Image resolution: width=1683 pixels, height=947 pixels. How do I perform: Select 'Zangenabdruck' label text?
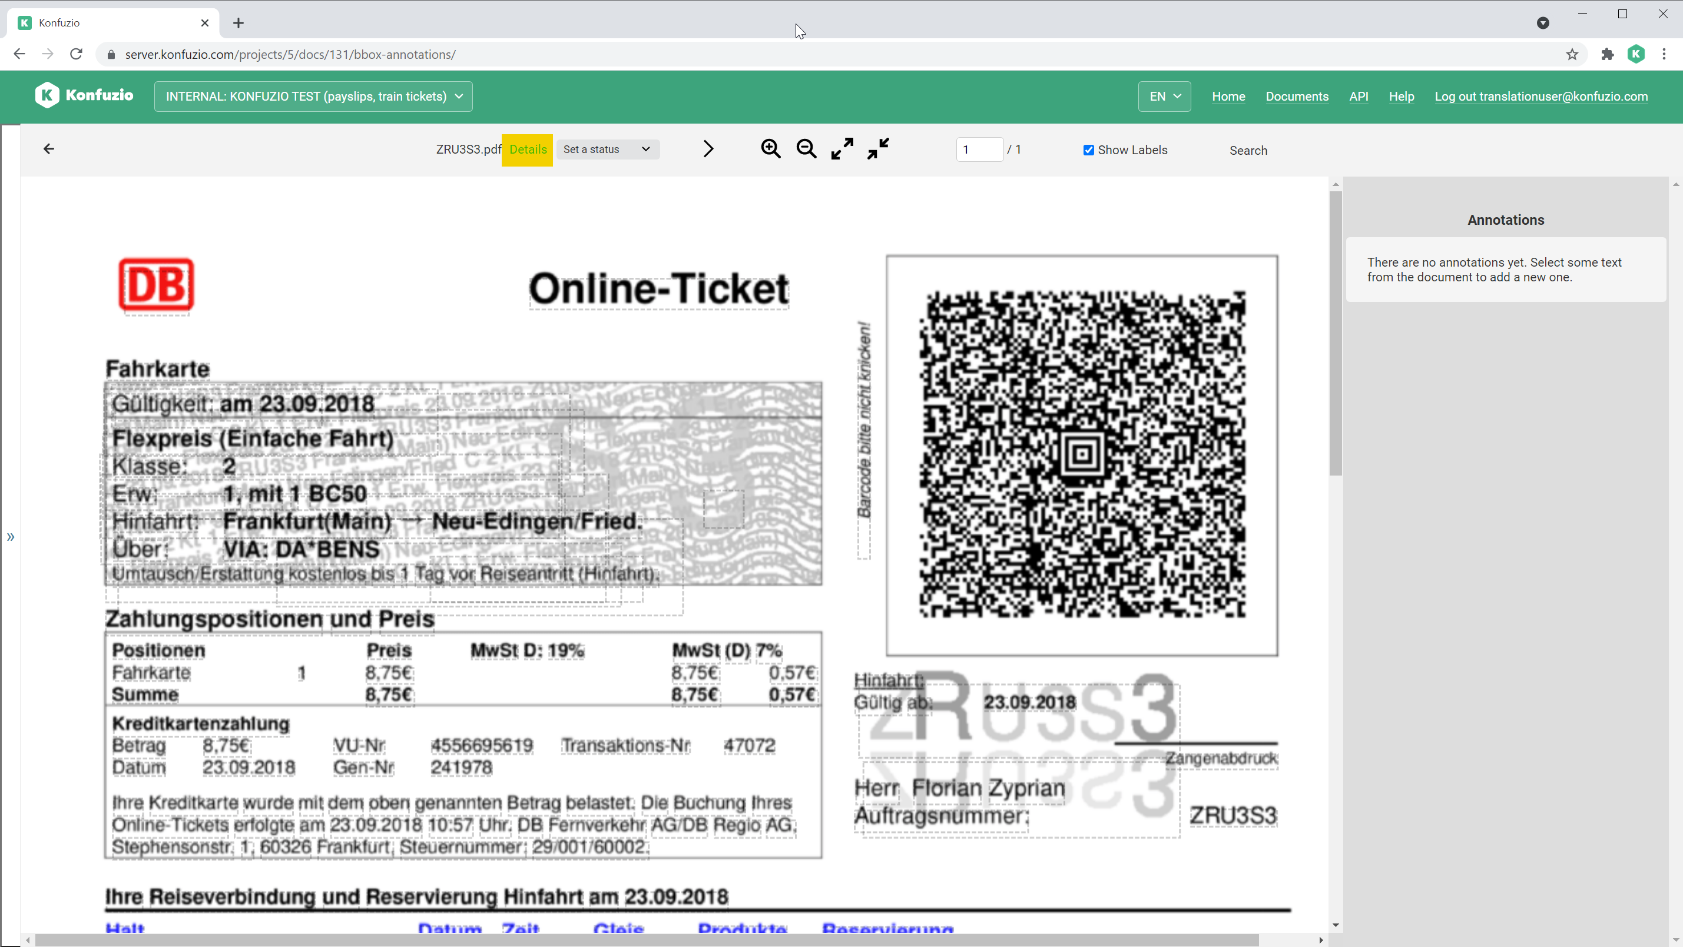click(1222, 758)
